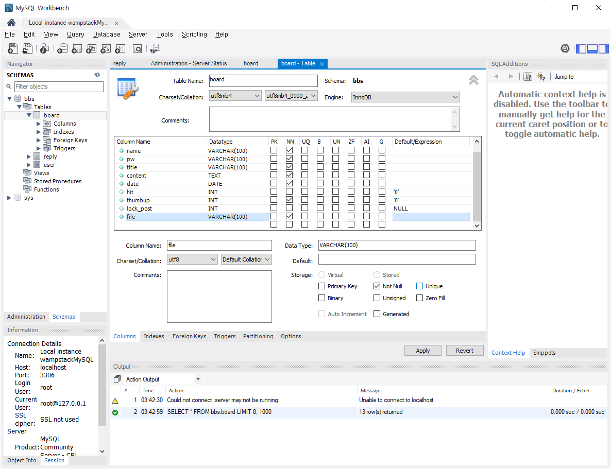The image size is (611, 469).
Task: Click the Action Output copy icon
Action: pyautogui.click(x=117, y=379)
